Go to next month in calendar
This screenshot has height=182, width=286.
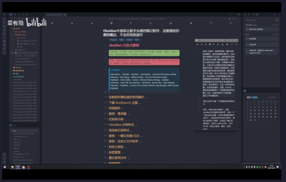[x=275, y=97]
